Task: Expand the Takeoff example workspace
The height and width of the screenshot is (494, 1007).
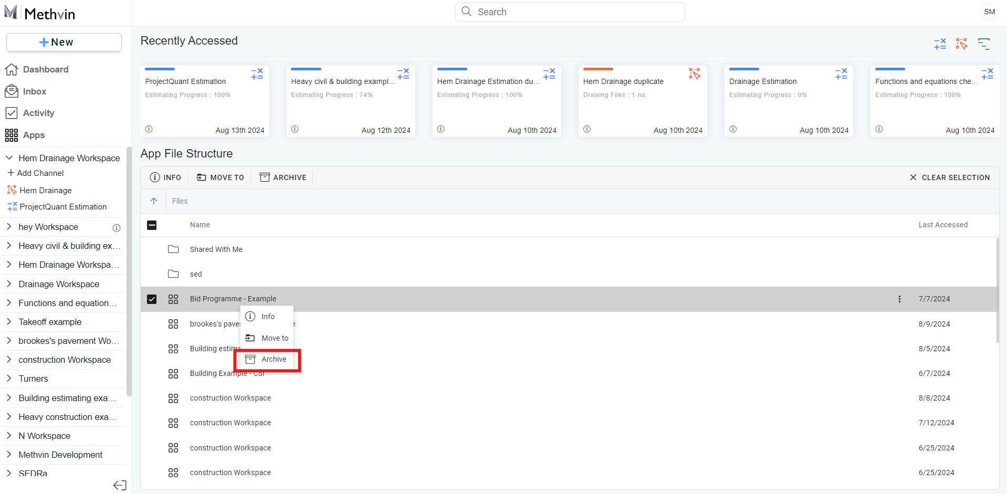Action: coord(9,322)
